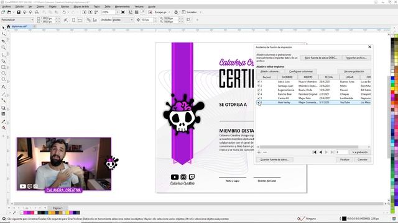
Task: Click the Configurar columnas button
Action: coord(301,72)
